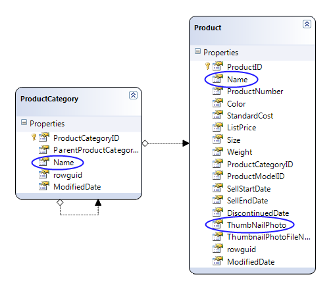Select the self-referencing association diamond under ProductCategory

[60, 202]
